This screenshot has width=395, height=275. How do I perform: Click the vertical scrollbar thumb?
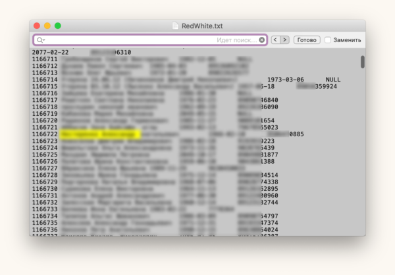(x=363, y=62)
